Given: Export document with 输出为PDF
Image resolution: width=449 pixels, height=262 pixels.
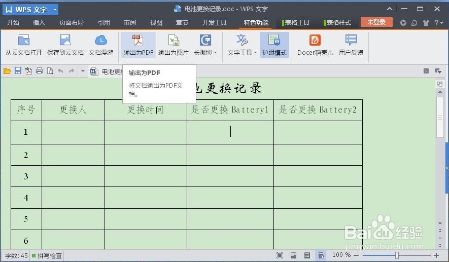Looking at the screenshot, I should tap(139, 45).
